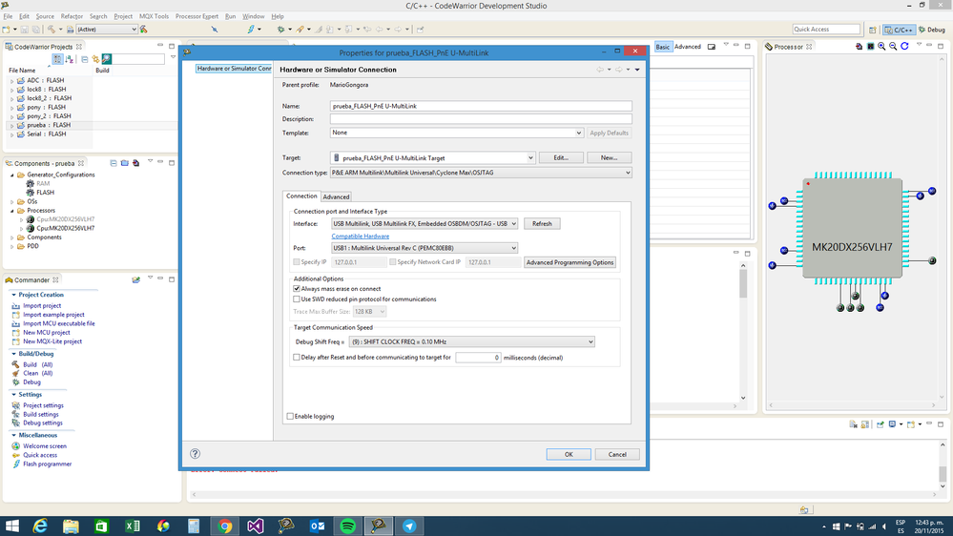Viewport: 953px width, 536px height.
Task: Enable SWD reduced pin protocol checkbox
Action: click(x=297, y=299)
